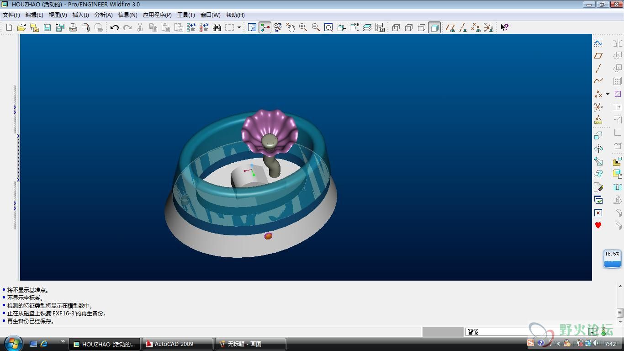Image resolution: width=624 pixels, height=351 pixels.
Task: Create a datum coordinate system
Action: (x=598, y=107)
